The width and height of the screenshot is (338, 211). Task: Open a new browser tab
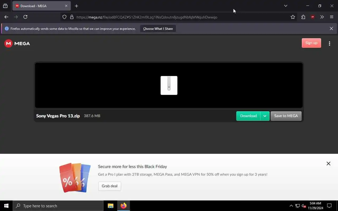[x=76, y=6]
